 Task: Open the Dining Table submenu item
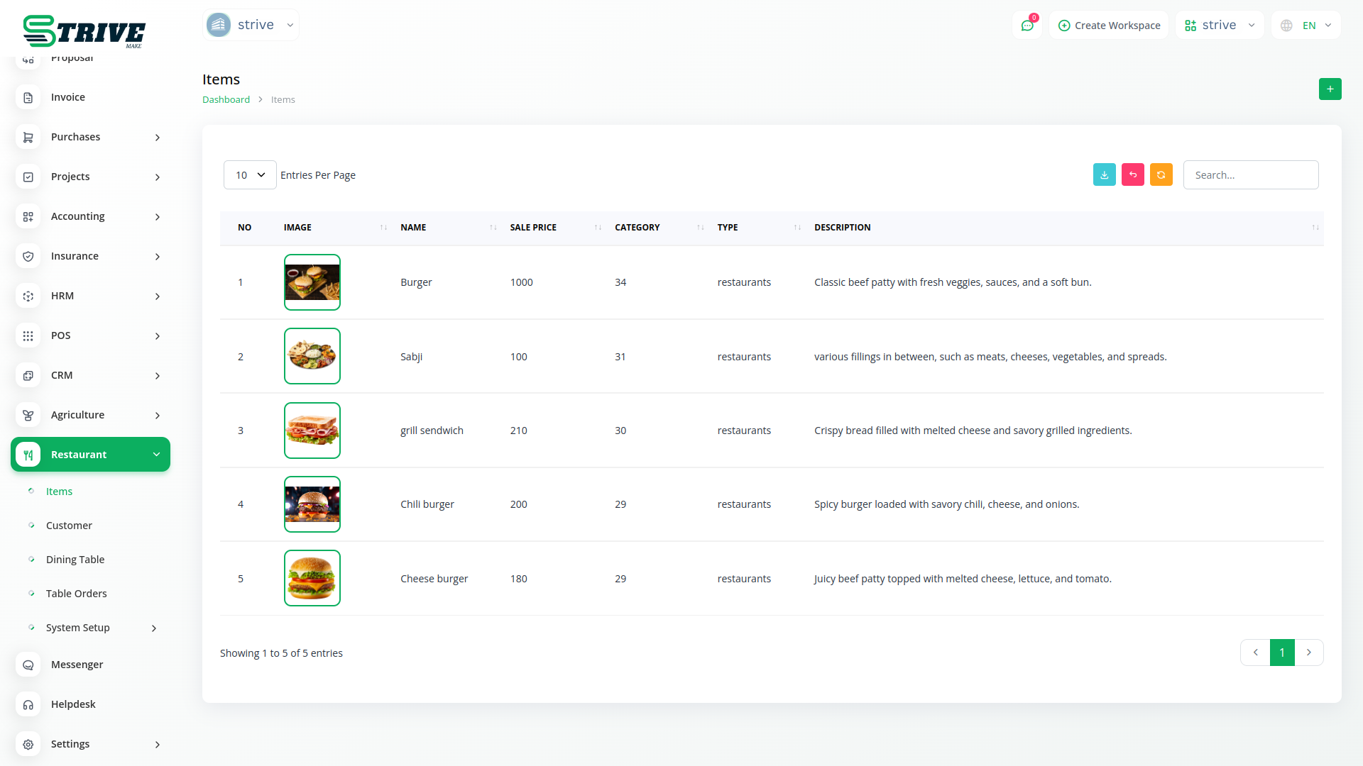pyautogui.click(x=75, y=560)
